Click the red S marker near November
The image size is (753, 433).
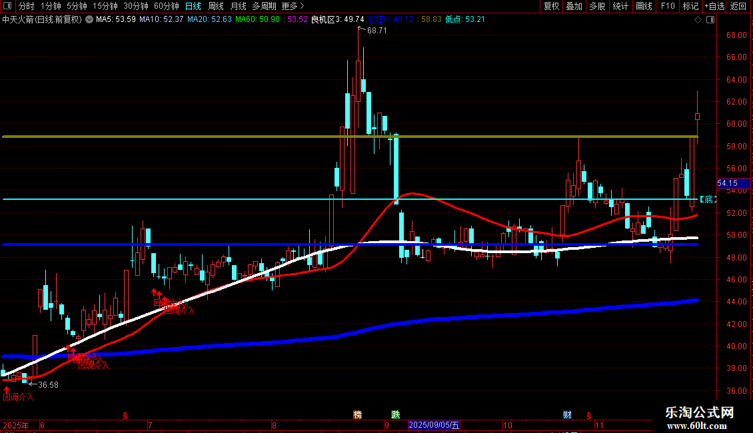[x=589, y=415]
